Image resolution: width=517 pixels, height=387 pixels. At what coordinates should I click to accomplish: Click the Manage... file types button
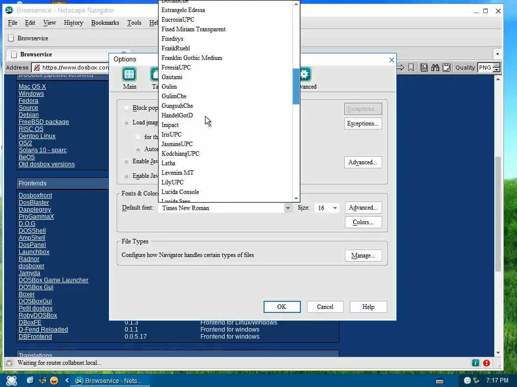363,255
